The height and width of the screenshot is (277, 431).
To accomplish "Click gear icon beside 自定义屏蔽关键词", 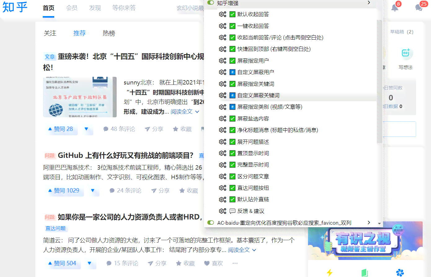I will point(222,95).
